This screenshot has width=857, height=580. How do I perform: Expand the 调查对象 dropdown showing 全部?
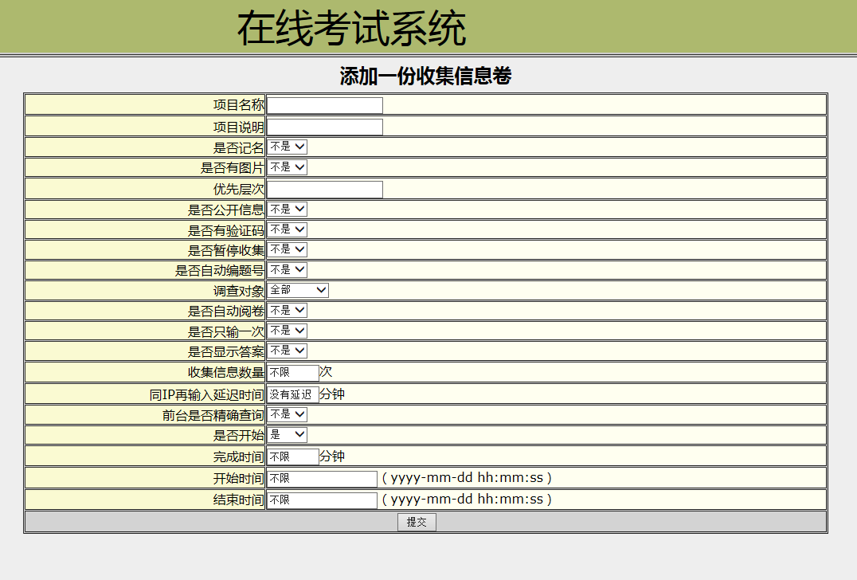point(297,290)
